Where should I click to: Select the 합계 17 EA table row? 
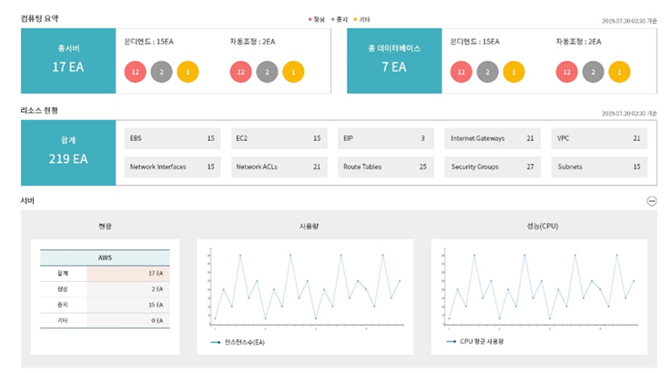[x=105, y=273]
